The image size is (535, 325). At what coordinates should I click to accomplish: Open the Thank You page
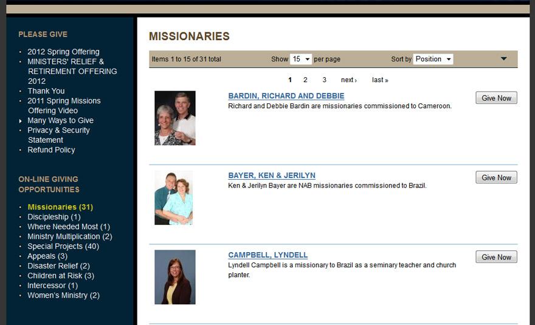click(x=46, y=91)
